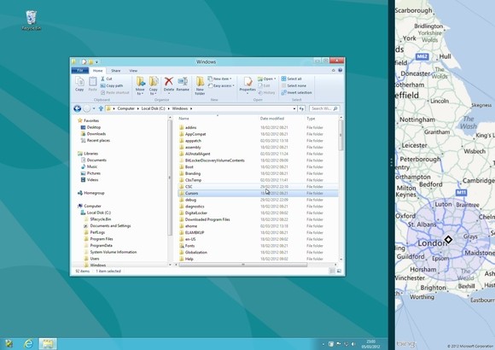
Task: Click Local Disk (C:) in the breadcrumb
Action: 153,108
